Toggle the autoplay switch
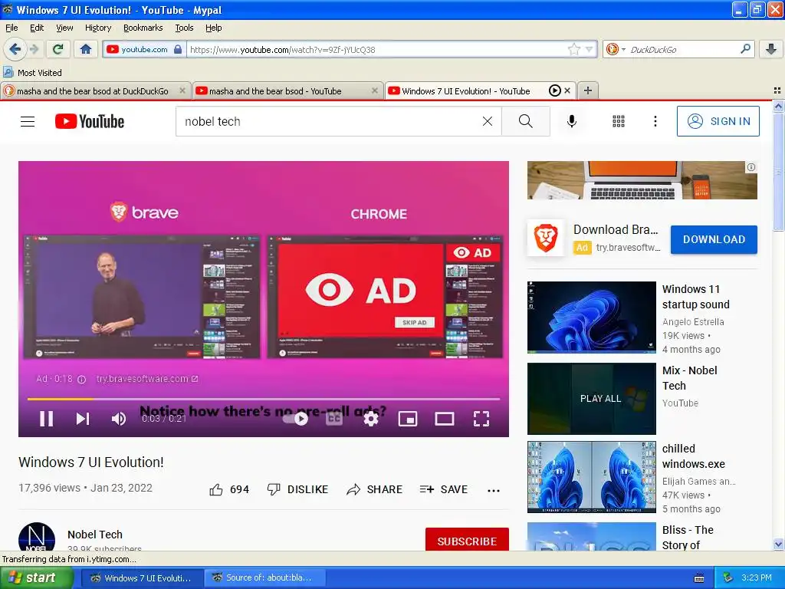The image size is (785, 589). click(x=295, y=419)
